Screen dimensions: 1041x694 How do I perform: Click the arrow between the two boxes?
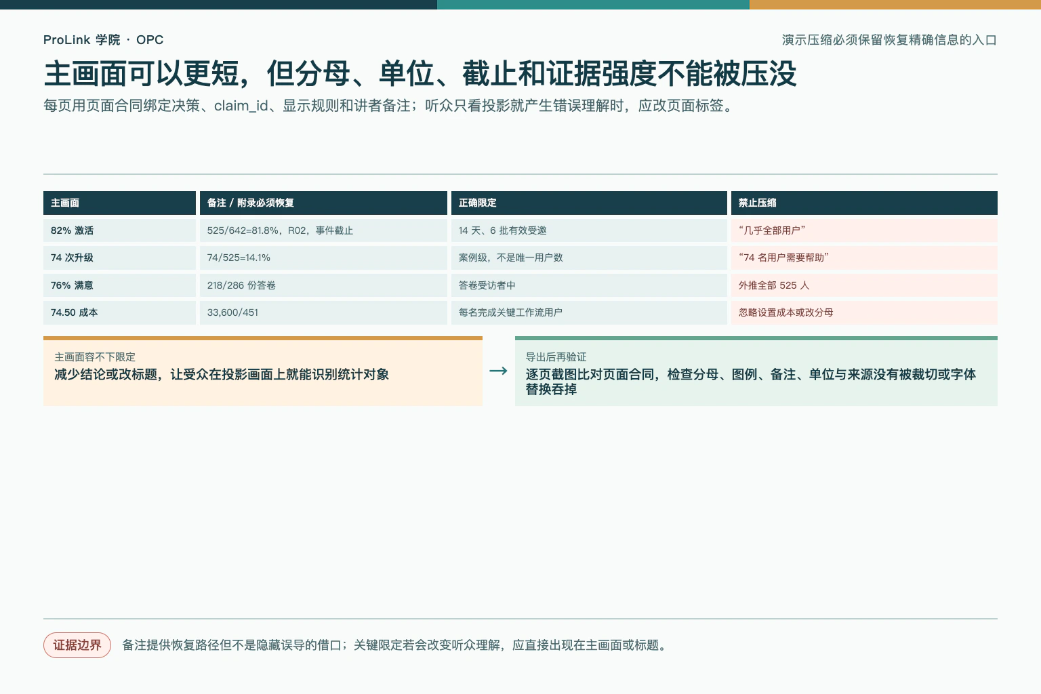point(498,371)
